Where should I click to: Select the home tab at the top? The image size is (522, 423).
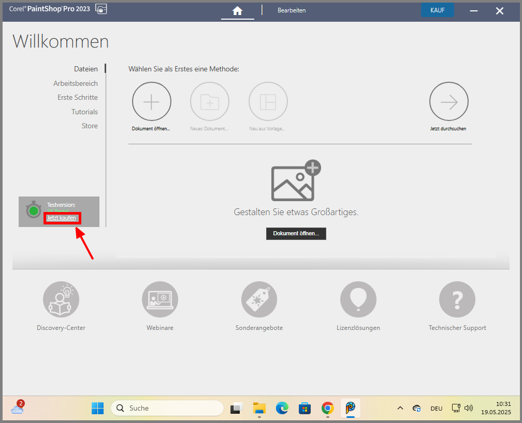237,10
